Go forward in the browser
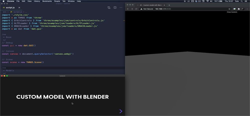This screenshot has width=250, height=116. (132, 9)
